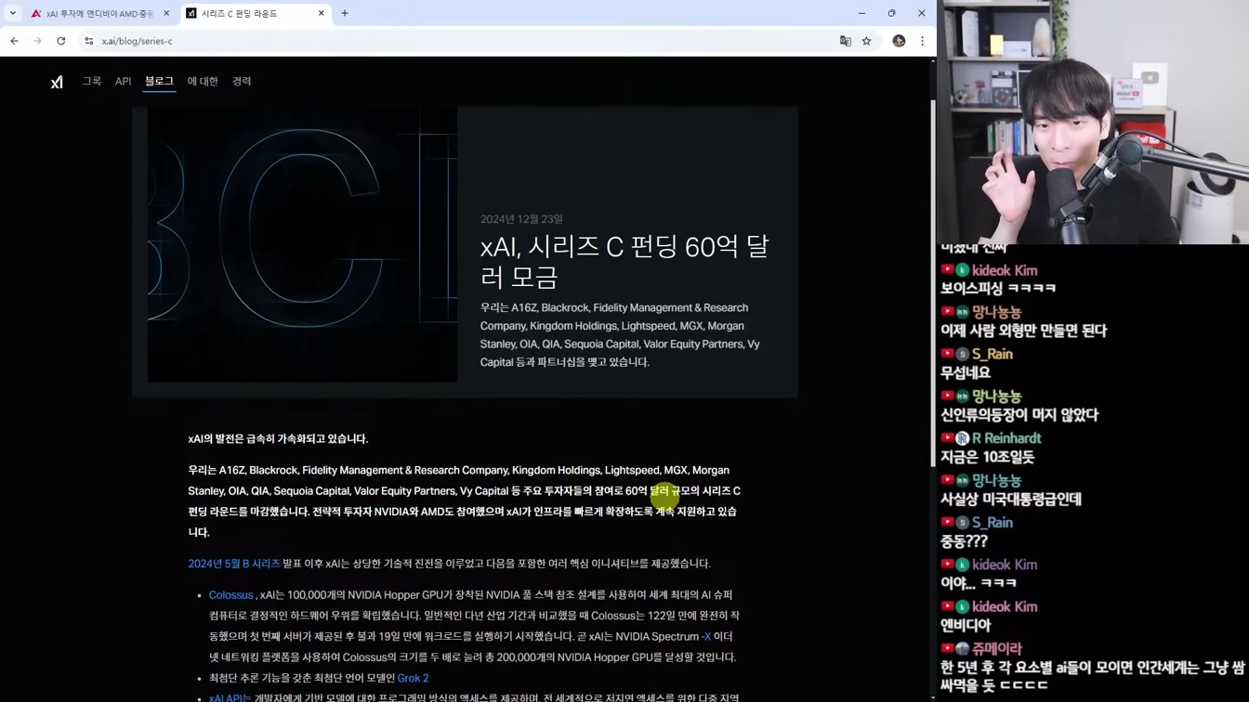Open site information icon in address bar
This screenshot has height=702, width=1249.
coord(88,41)
